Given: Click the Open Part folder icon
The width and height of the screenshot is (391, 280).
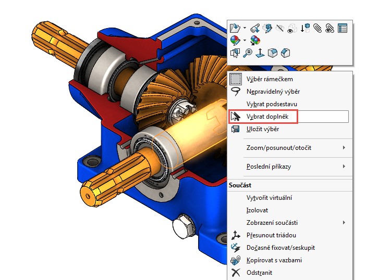Looking at the screenshot, I should click(235, 28).
